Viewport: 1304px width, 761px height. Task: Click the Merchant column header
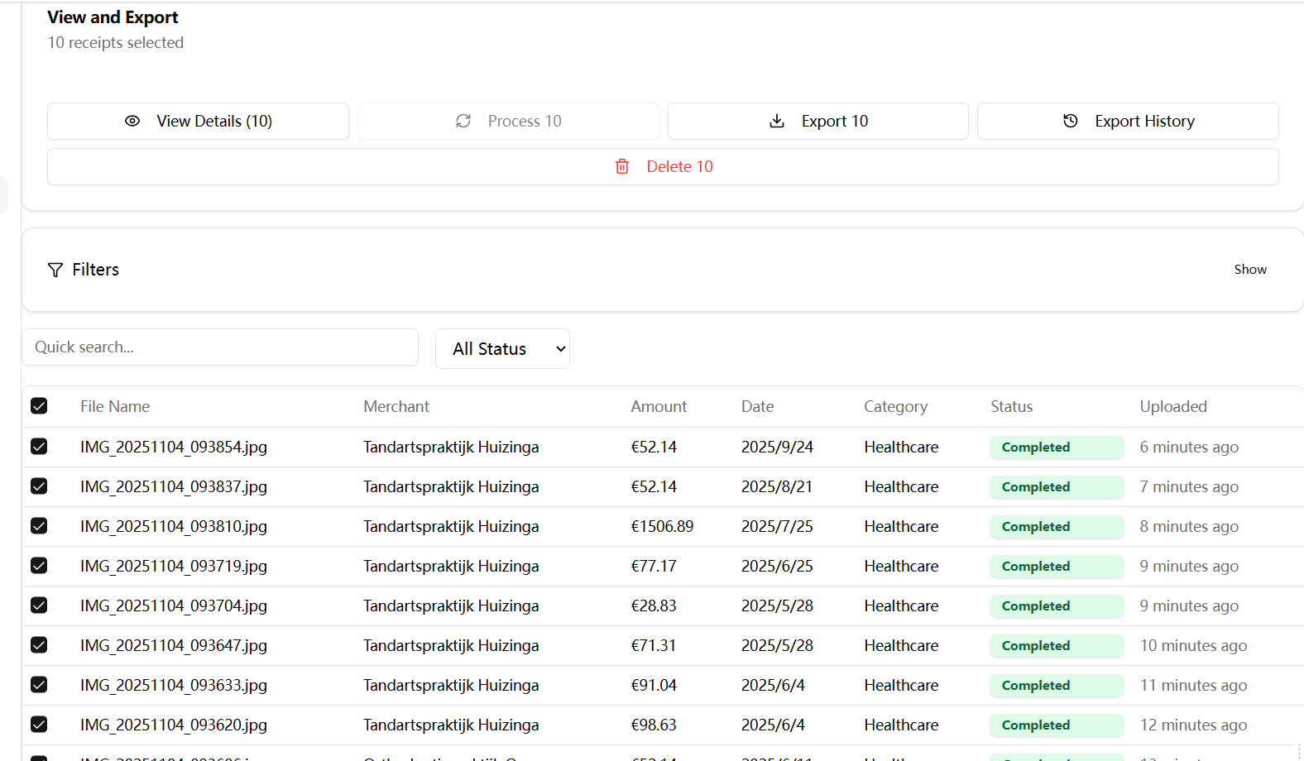click(x=396, y=406)
